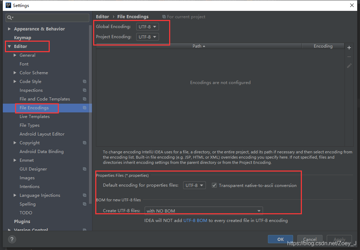This screenshot has width=360, height=250.
Task: Click the IntelliJ logo in the title bar
Action: 8,5
